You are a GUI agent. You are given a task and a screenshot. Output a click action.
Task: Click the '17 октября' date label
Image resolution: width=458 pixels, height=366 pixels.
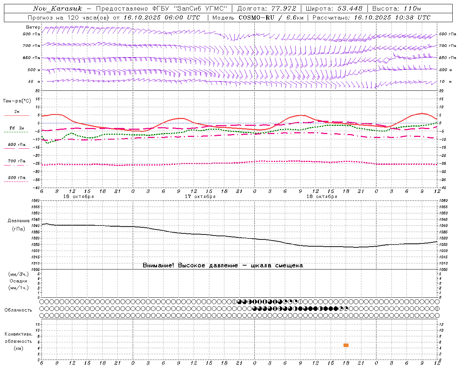point(200,197)
